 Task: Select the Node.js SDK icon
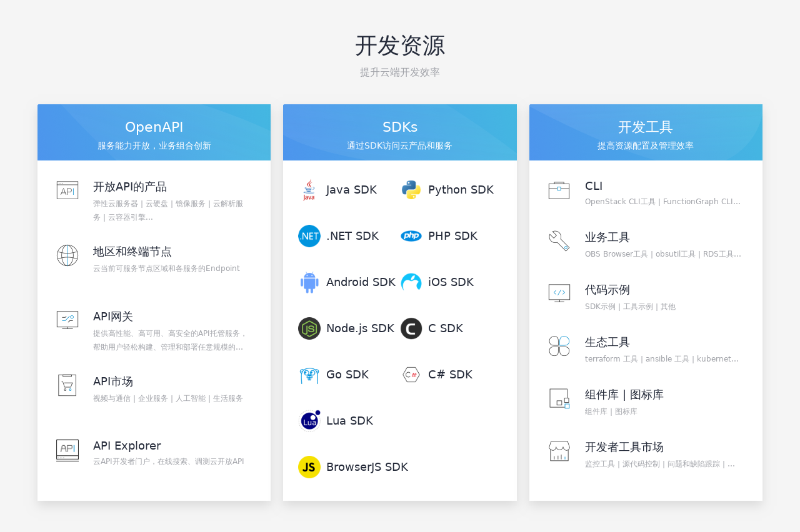click(x=309, y=328)
